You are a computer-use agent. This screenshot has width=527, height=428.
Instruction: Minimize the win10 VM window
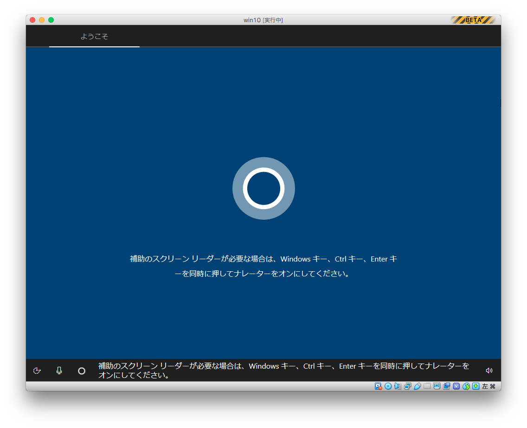tap(42, 20)
